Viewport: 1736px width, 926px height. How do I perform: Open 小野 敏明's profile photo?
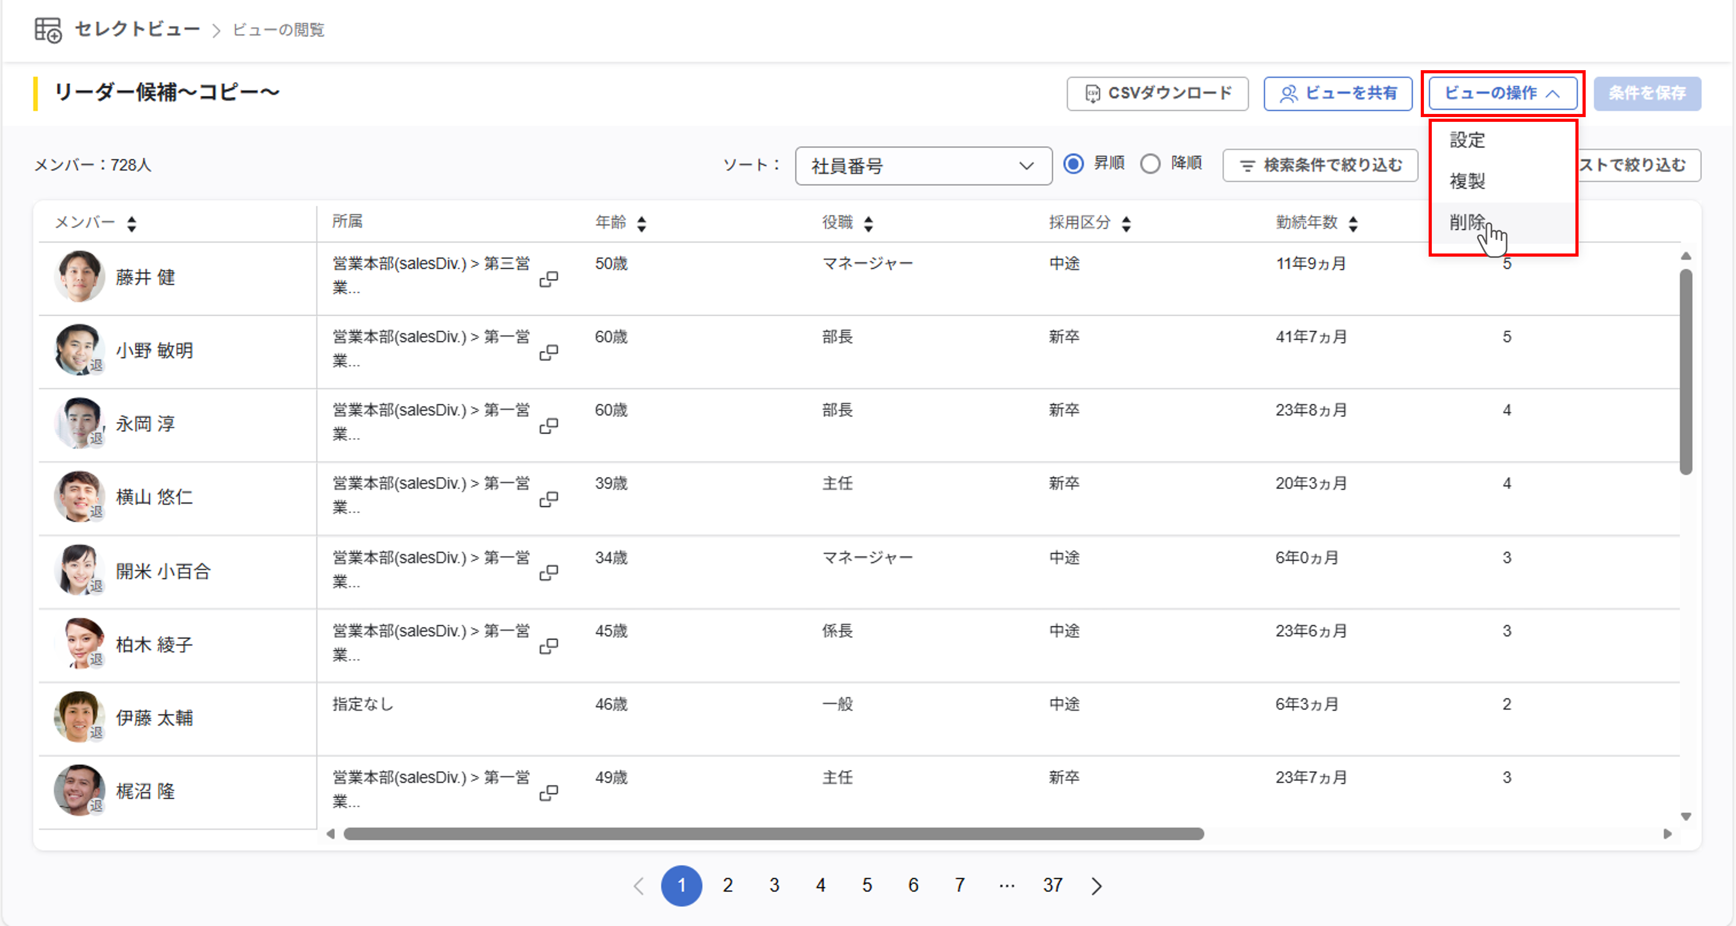click(79, 350)
